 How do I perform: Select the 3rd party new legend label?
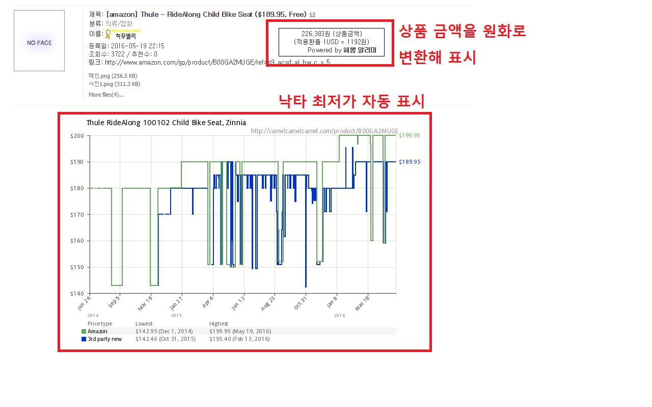click(x=105, y=339)
